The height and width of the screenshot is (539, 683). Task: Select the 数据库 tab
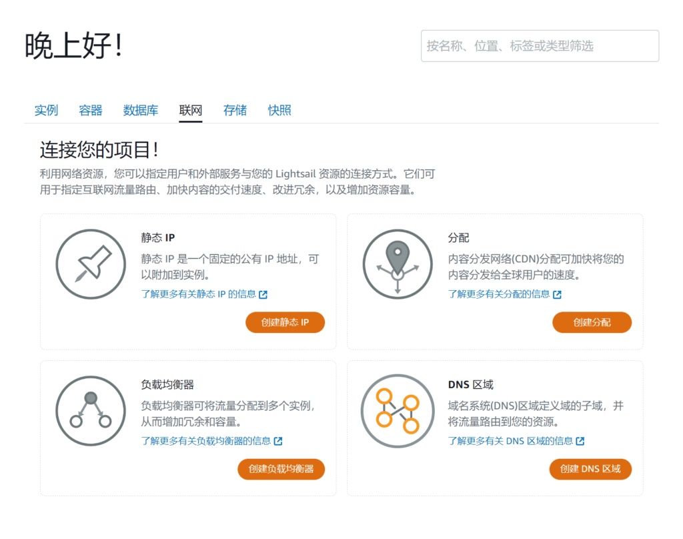[141, 111]
